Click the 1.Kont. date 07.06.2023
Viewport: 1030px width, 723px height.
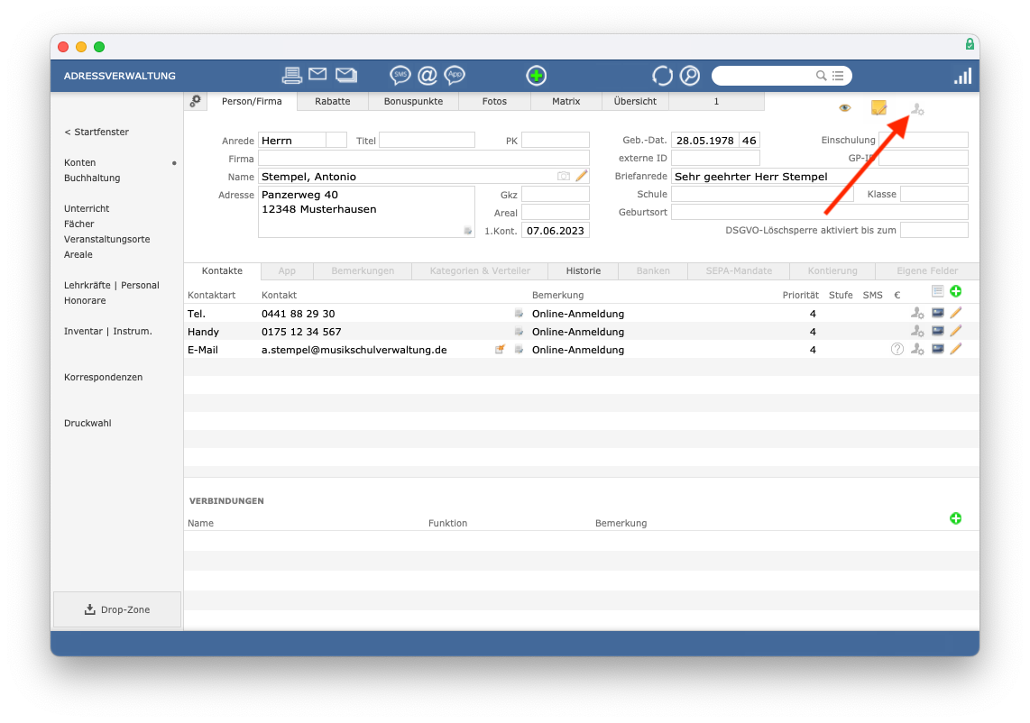(555, 231)
